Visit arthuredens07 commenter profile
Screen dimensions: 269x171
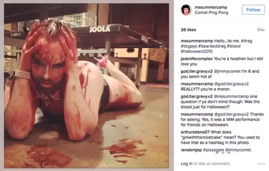coord(195,132)
